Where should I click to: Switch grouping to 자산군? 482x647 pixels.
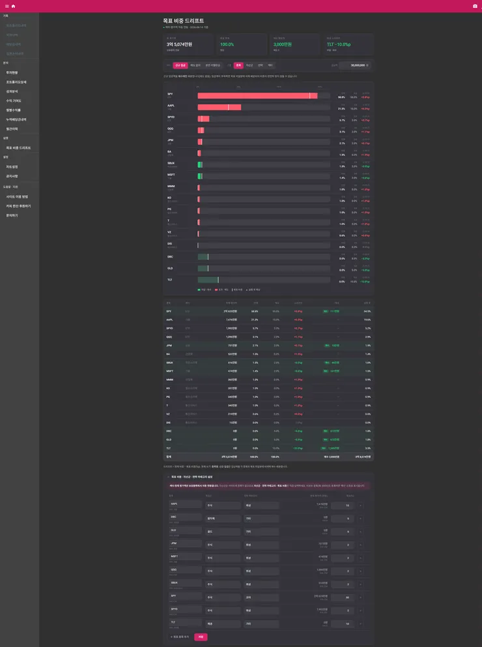tap(249, 65)
